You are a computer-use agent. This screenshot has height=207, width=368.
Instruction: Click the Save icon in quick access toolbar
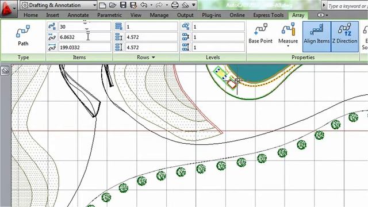coord(123,5)
